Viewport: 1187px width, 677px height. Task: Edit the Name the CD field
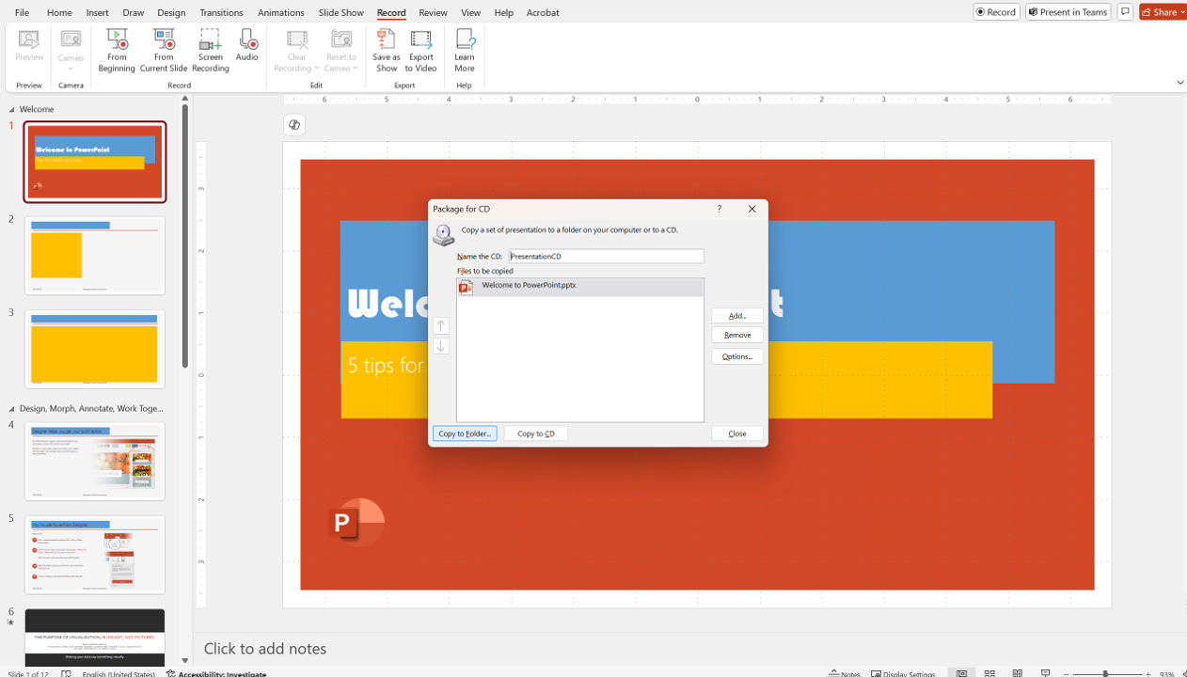coord(606,256)
